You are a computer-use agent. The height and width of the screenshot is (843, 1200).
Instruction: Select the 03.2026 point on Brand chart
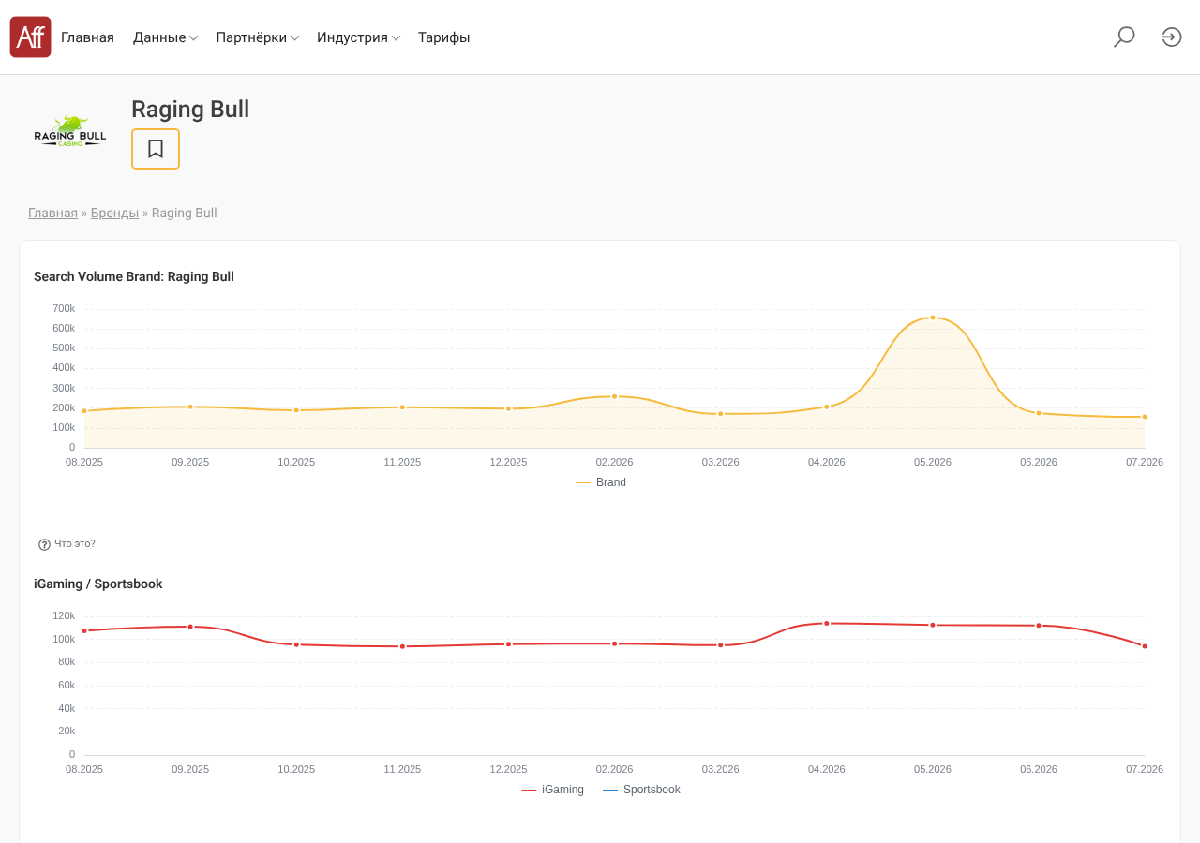point(721,413)
